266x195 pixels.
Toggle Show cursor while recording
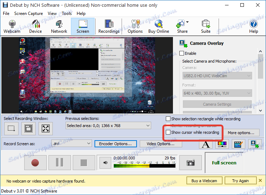coord(168,132)
